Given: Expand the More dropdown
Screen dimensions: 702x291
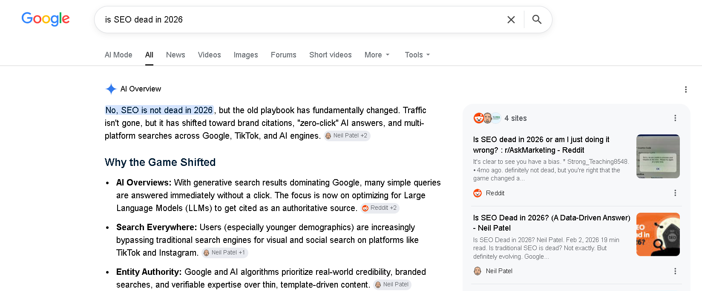Looking at the screenshot, I should point(377,55).
